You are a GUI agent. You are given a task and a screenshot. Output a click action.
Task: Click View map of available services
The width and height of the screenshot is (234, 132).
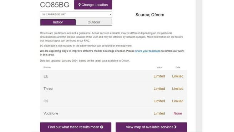pyautogui.click(x=151, y=127)
